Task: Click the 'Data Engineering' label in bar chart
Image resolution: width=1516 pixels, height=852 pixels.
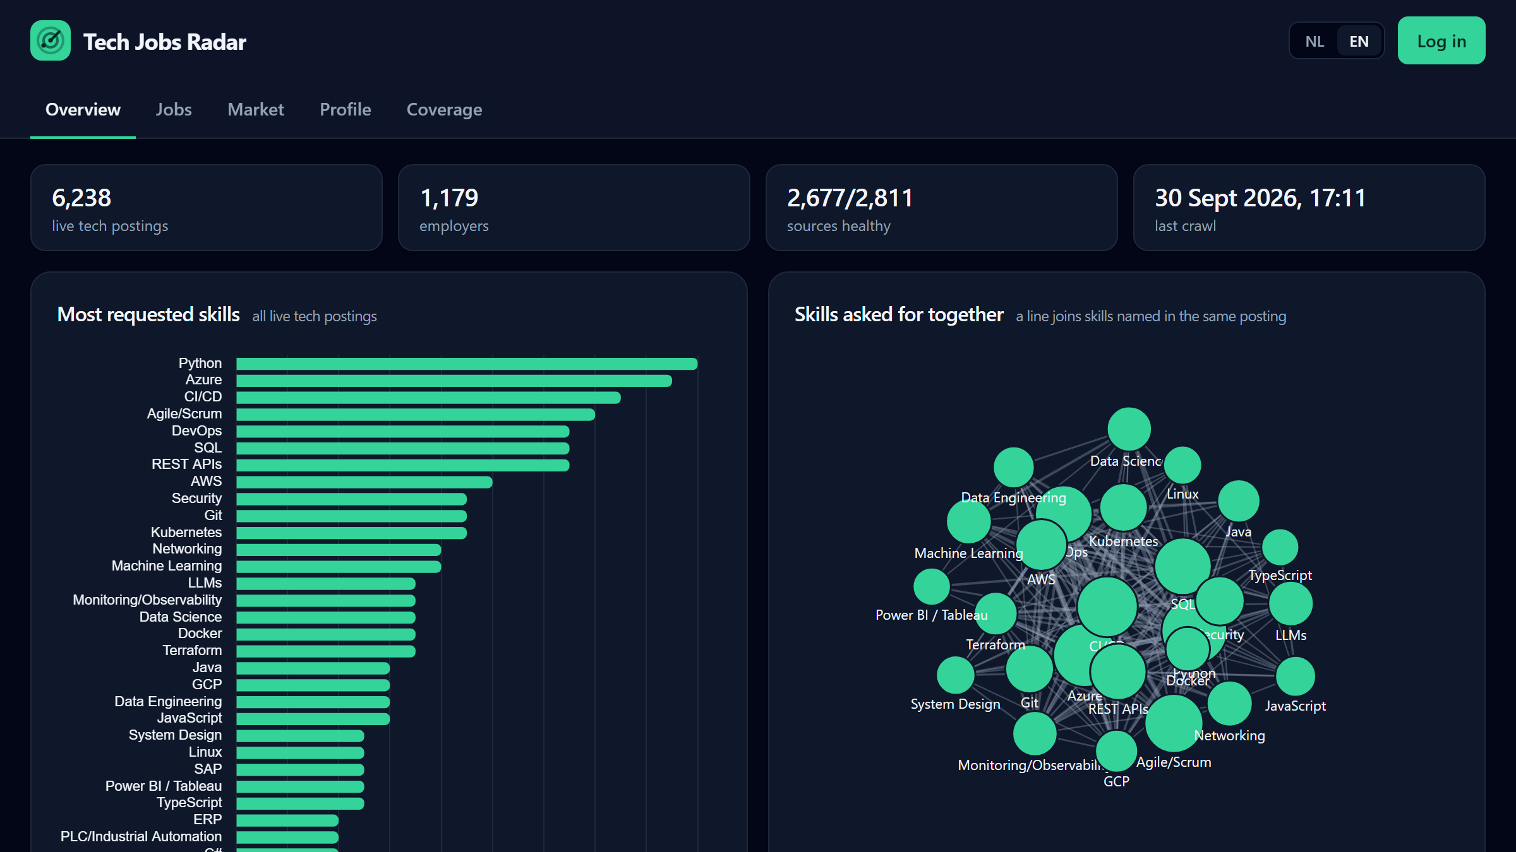Action: [168, 702]
